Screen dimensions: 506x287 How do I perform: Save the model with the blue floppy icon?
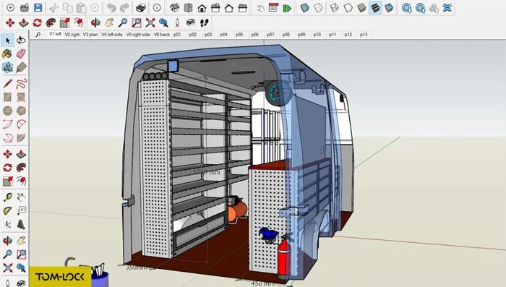38,7
